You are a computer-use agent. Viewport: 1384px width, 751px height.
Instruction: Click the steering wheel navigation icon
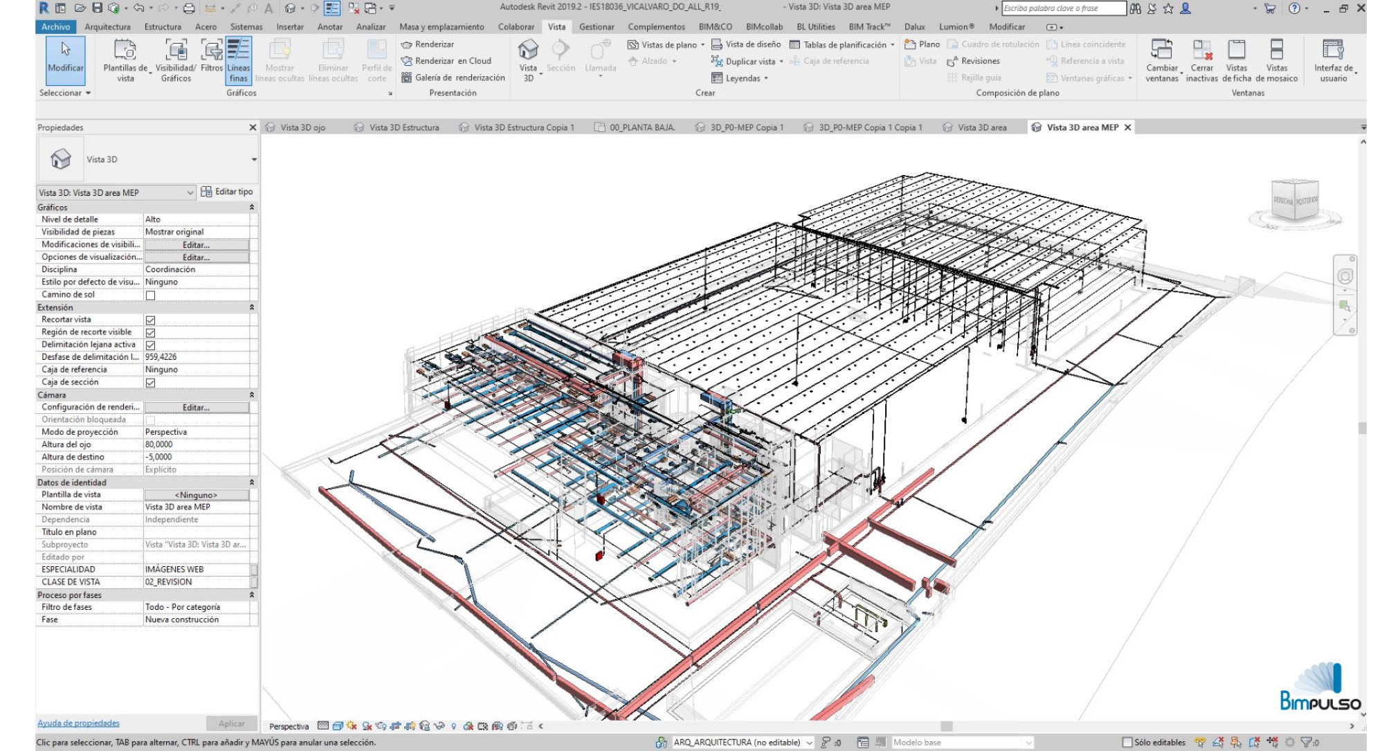[x=1345, y=277]
